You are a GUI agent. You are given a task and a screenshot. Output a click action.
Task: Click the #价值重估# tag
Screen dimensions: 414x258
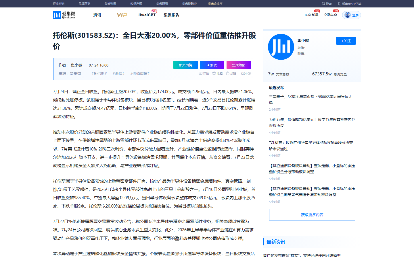(x=140, y=73)
